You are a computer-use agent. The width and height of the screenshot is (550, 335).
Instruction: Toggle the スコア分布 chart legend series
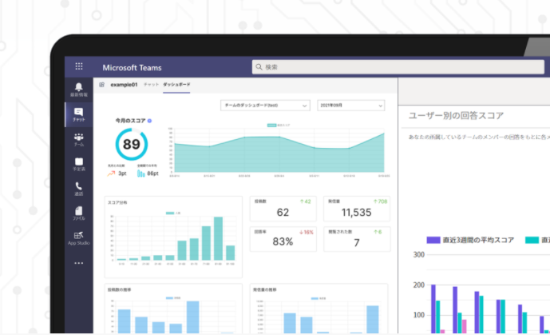tap(173, 213)
